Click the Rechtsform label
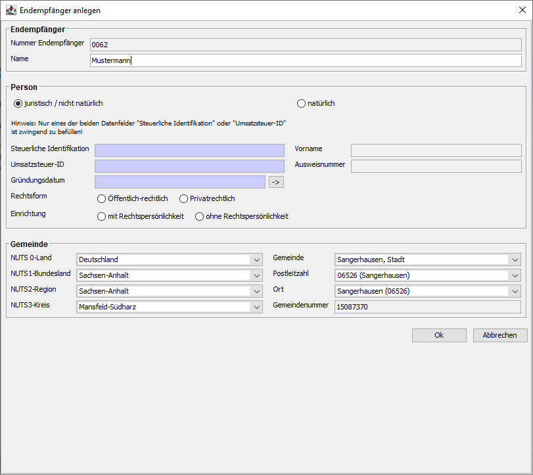Viewport: 533px width, 475px height. [x=29, y=196]
